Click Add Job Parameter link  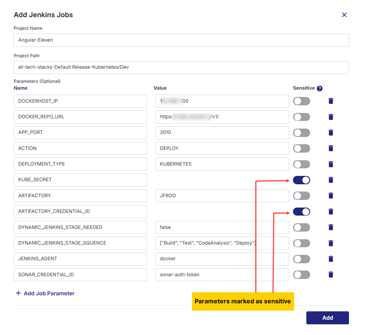(x=45, y=293)
